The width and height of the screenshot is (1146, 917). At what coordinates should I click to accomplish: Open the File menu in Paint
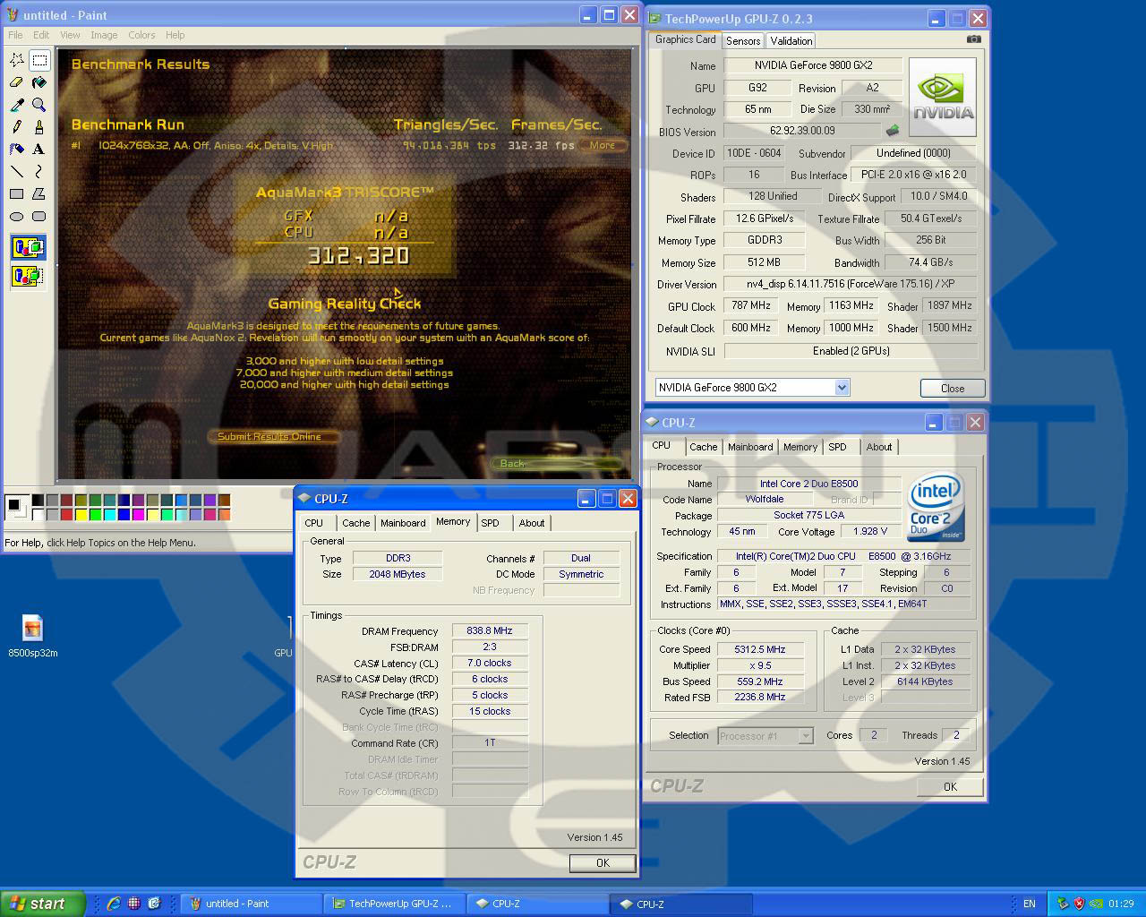pos(16,35)
